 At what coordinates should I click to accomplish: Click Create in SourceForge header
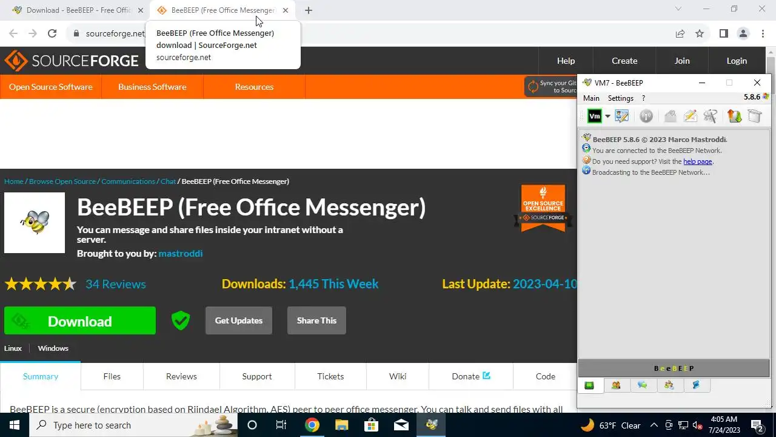(x=624, y=61)
